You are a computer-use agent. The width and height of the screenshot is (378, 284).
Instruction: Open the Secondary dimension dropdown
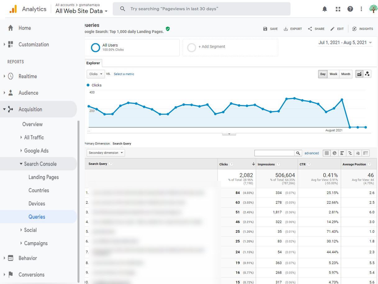click(106, 153)
